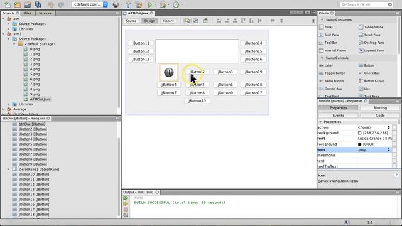Click the background color swatch
Image resolution: width=402 pixels, height=226 pixels.
(x=360, y=133)
